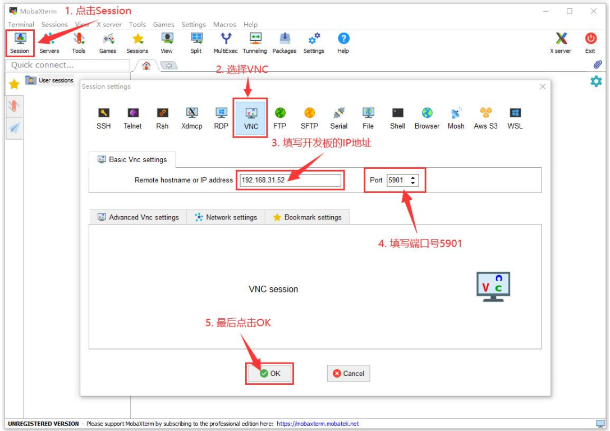
Task: Select the Split toolbar icon
Action: point(196,43)
